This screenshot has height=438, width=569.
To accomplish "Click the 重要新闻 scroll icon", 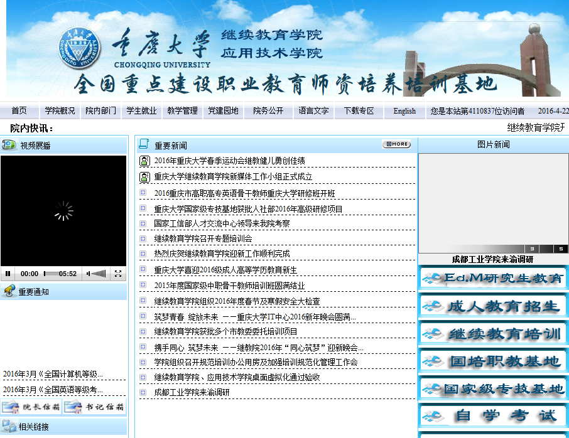I will coord(144,144).
